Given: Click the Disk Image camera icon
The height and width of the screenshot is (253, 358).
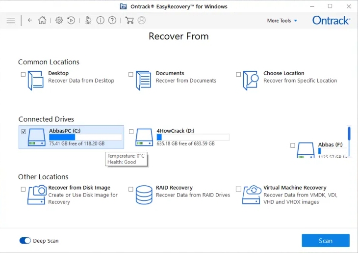Looking at the screenshot, I should point(36,195).
